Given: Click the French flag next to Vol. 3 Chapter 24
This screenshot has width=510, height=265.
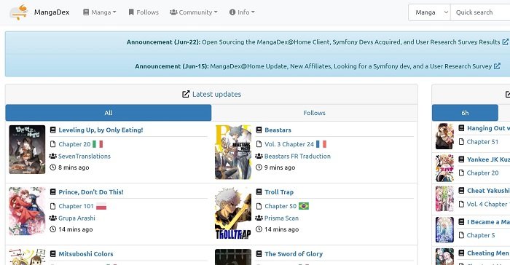Looking at the screenshot, I should click(321, 144).
